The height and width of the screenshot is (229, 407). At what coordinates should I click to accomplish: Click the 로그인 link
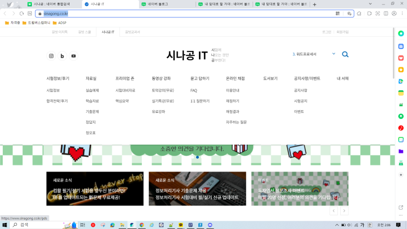point(326,32)
